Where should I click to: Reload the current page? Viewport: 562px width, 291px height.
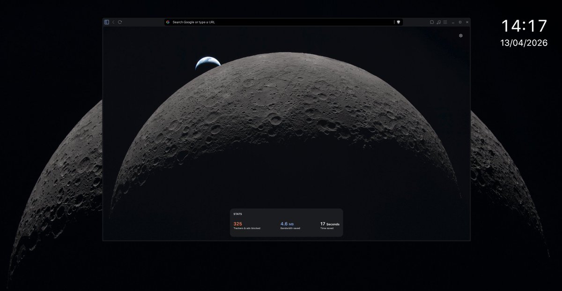120,22
